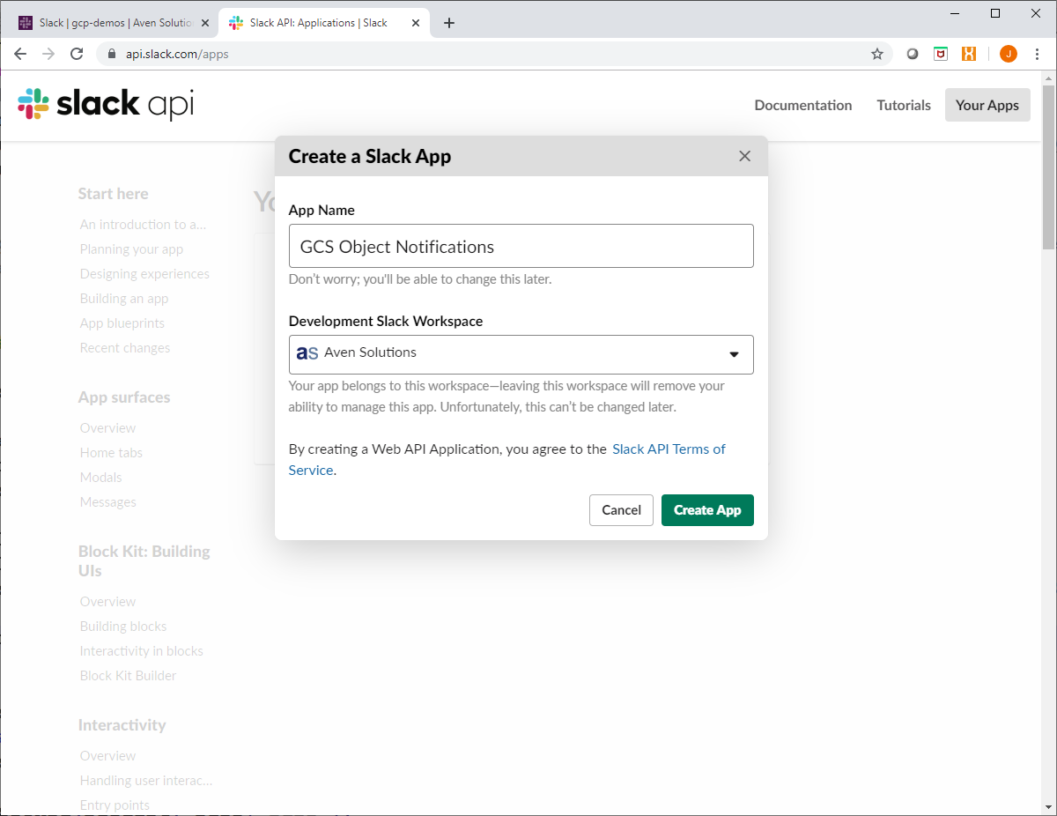Image resolution: width=1057 pixels, height=816 pixels.
Task: Open the Tutorials nav item
Action: coord(904,105)
